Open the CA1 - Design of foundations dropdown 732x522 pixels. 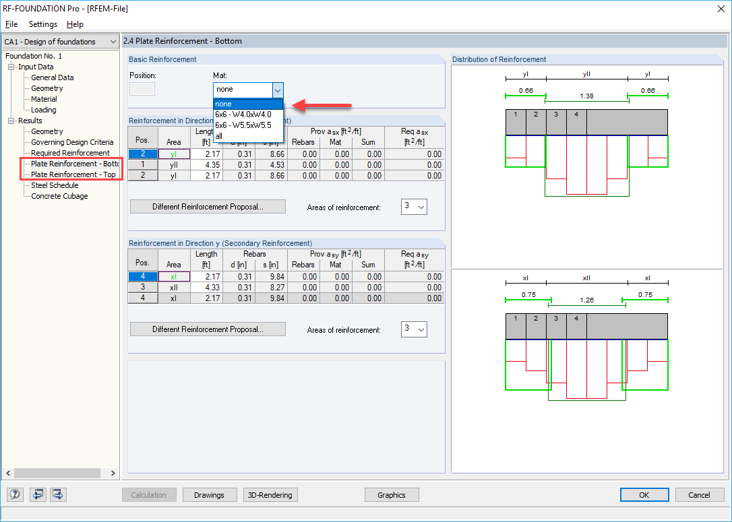[113, 41]
